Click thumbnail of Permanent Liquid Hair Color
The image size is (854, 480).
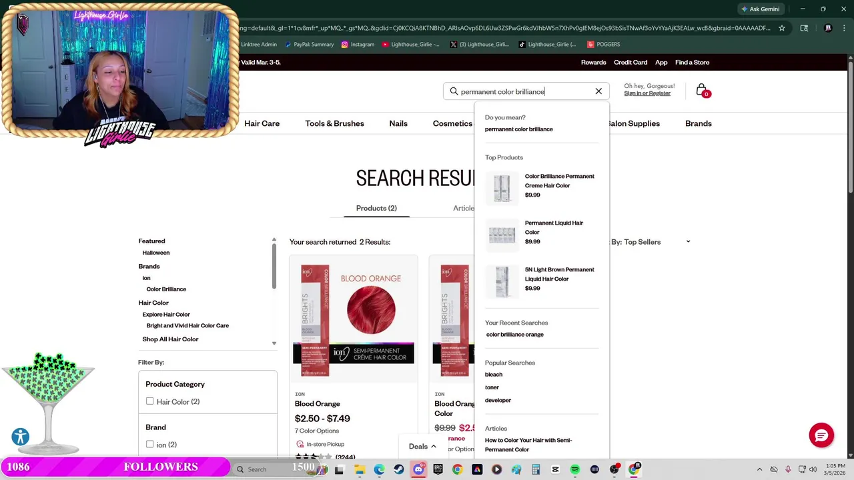pos(502,235)
